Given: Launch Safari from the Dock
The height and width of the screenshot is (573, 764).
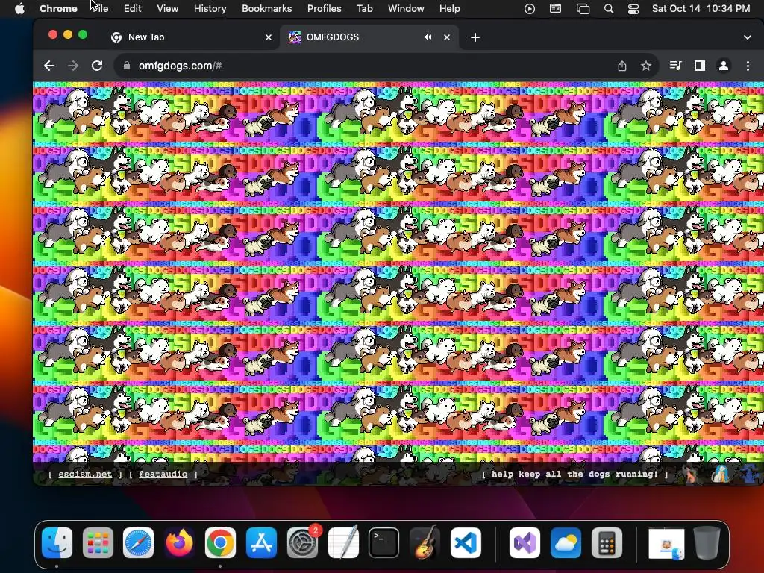Looking at the screenshot, I should tap(138, 543).
